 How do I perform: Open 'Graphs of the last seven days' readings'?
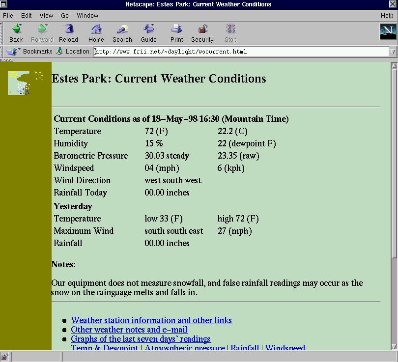pos(141,339)
